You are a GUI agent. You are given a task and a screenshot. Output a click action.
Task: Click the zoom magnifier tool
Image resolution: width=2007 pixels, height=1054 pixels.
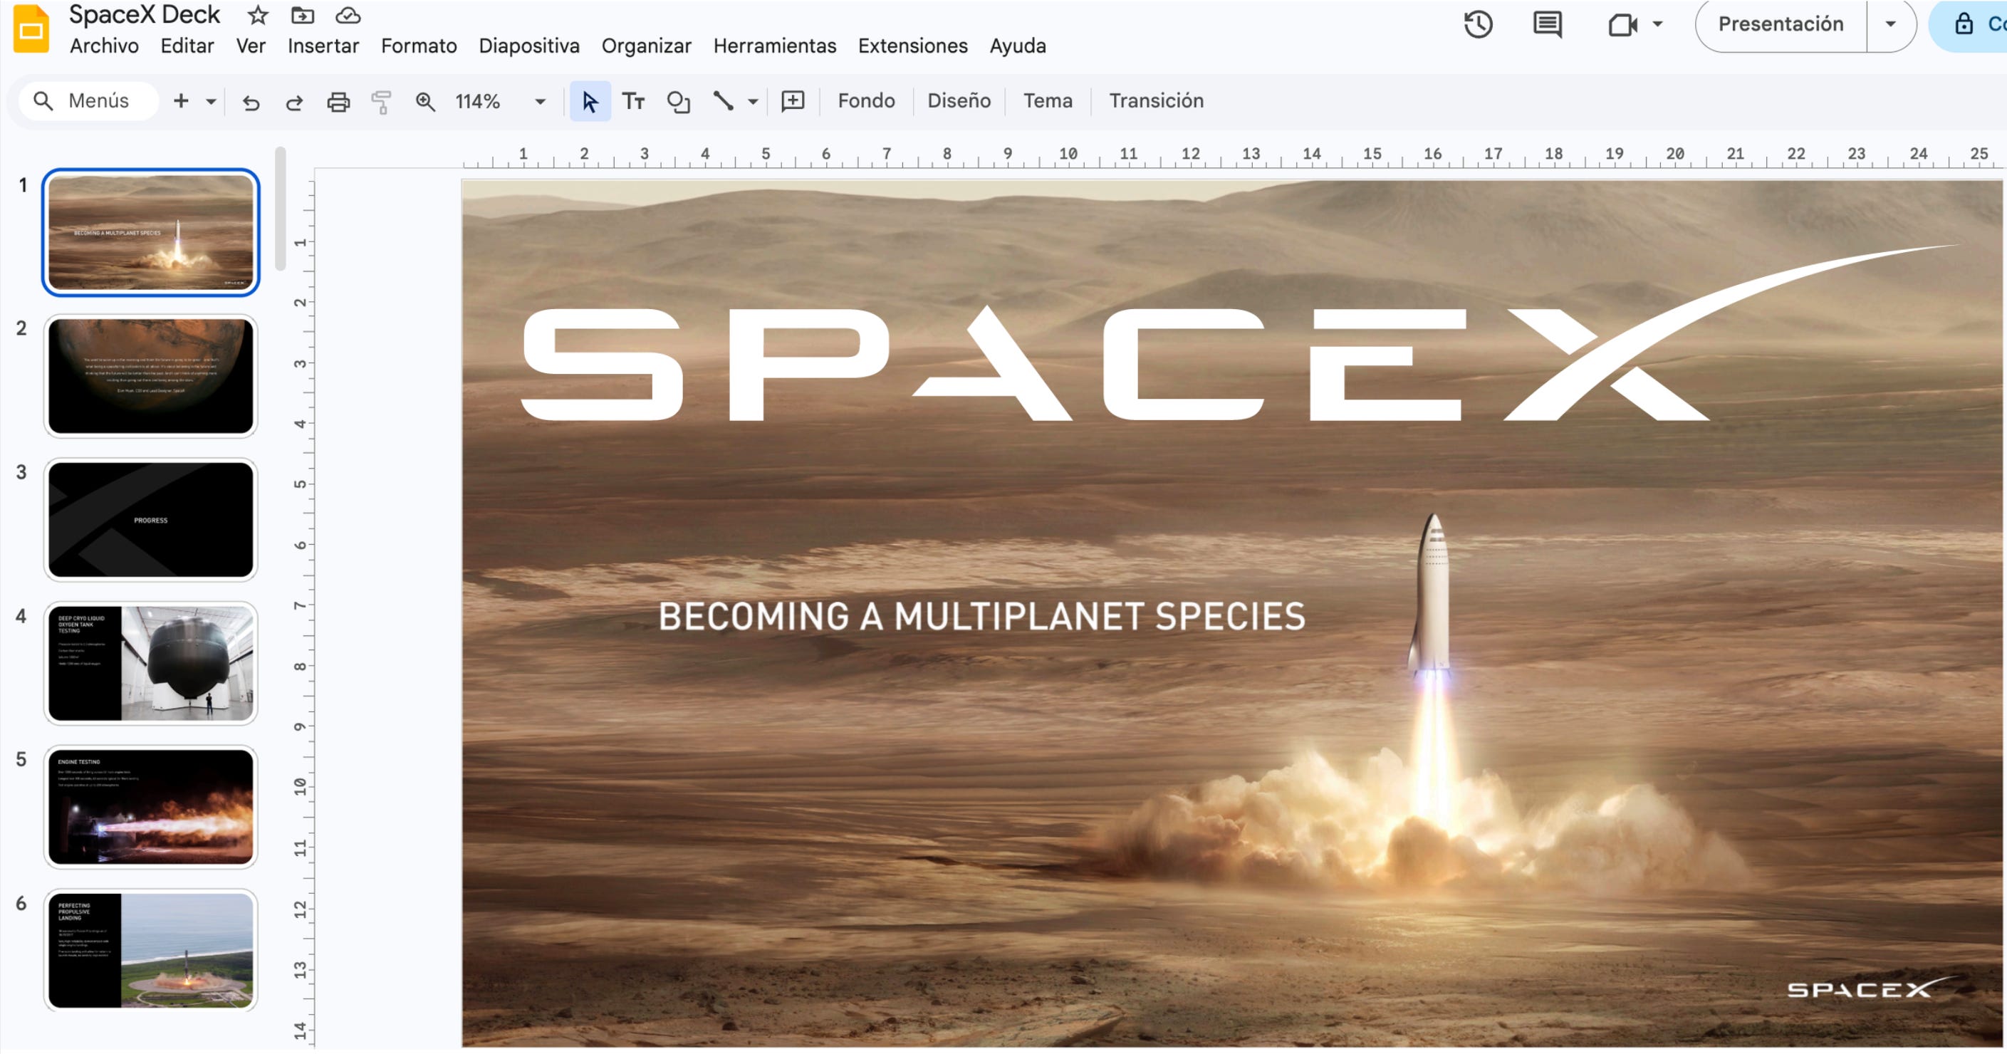pyautogui.click(x=424, y=102)
